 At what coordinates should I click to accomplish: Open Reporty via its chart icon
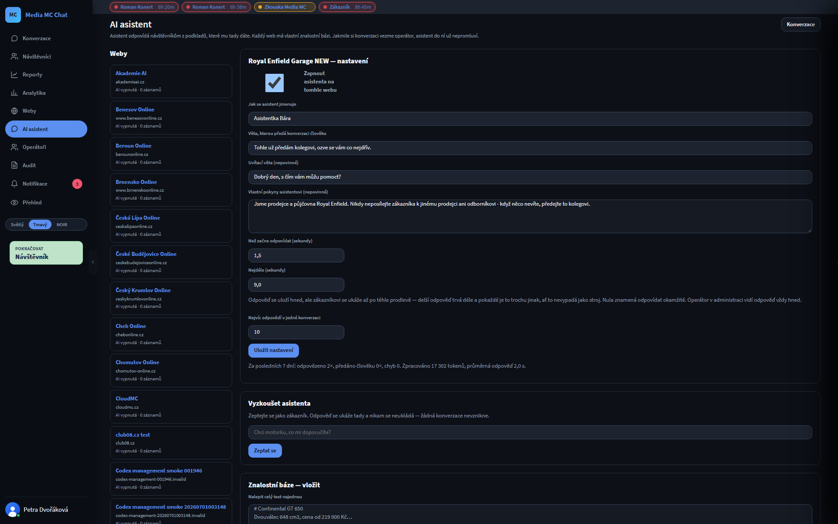pos(14,75)
